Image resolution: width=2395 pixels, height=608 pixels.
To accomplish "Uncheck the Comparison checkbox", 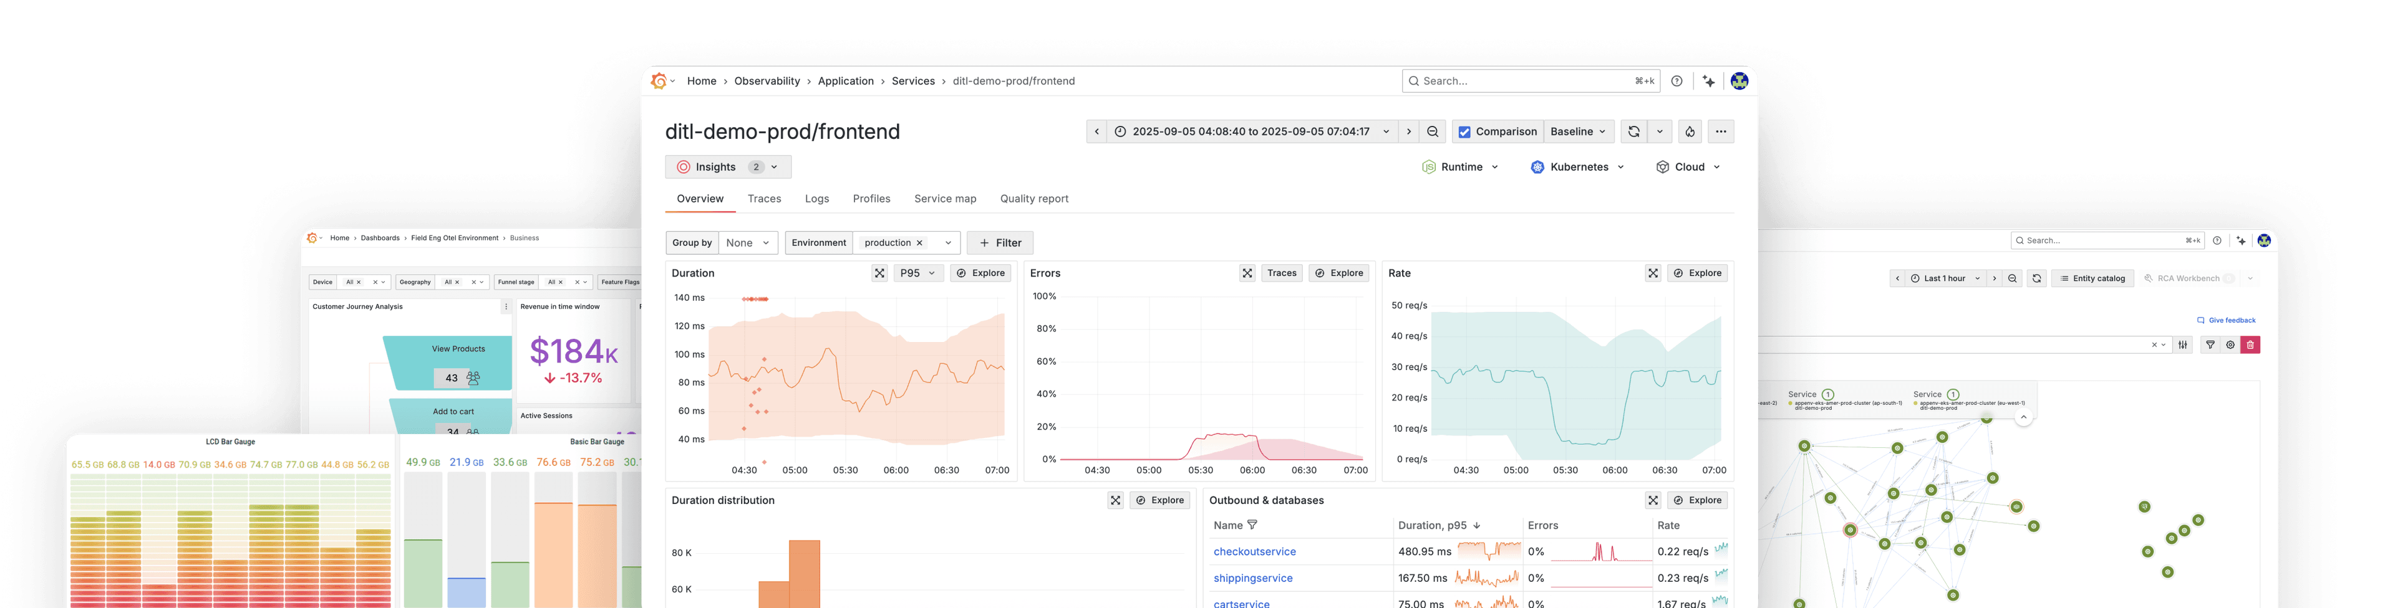I will (1464, 132).
